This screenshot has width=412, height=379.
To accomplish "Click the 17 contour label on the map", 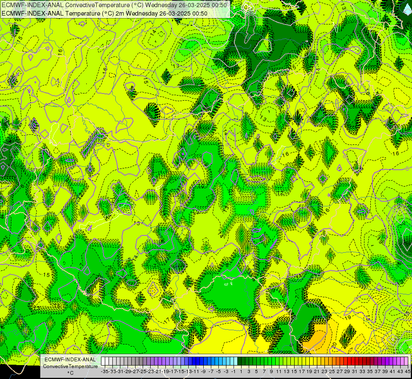I will coord(167,321).
